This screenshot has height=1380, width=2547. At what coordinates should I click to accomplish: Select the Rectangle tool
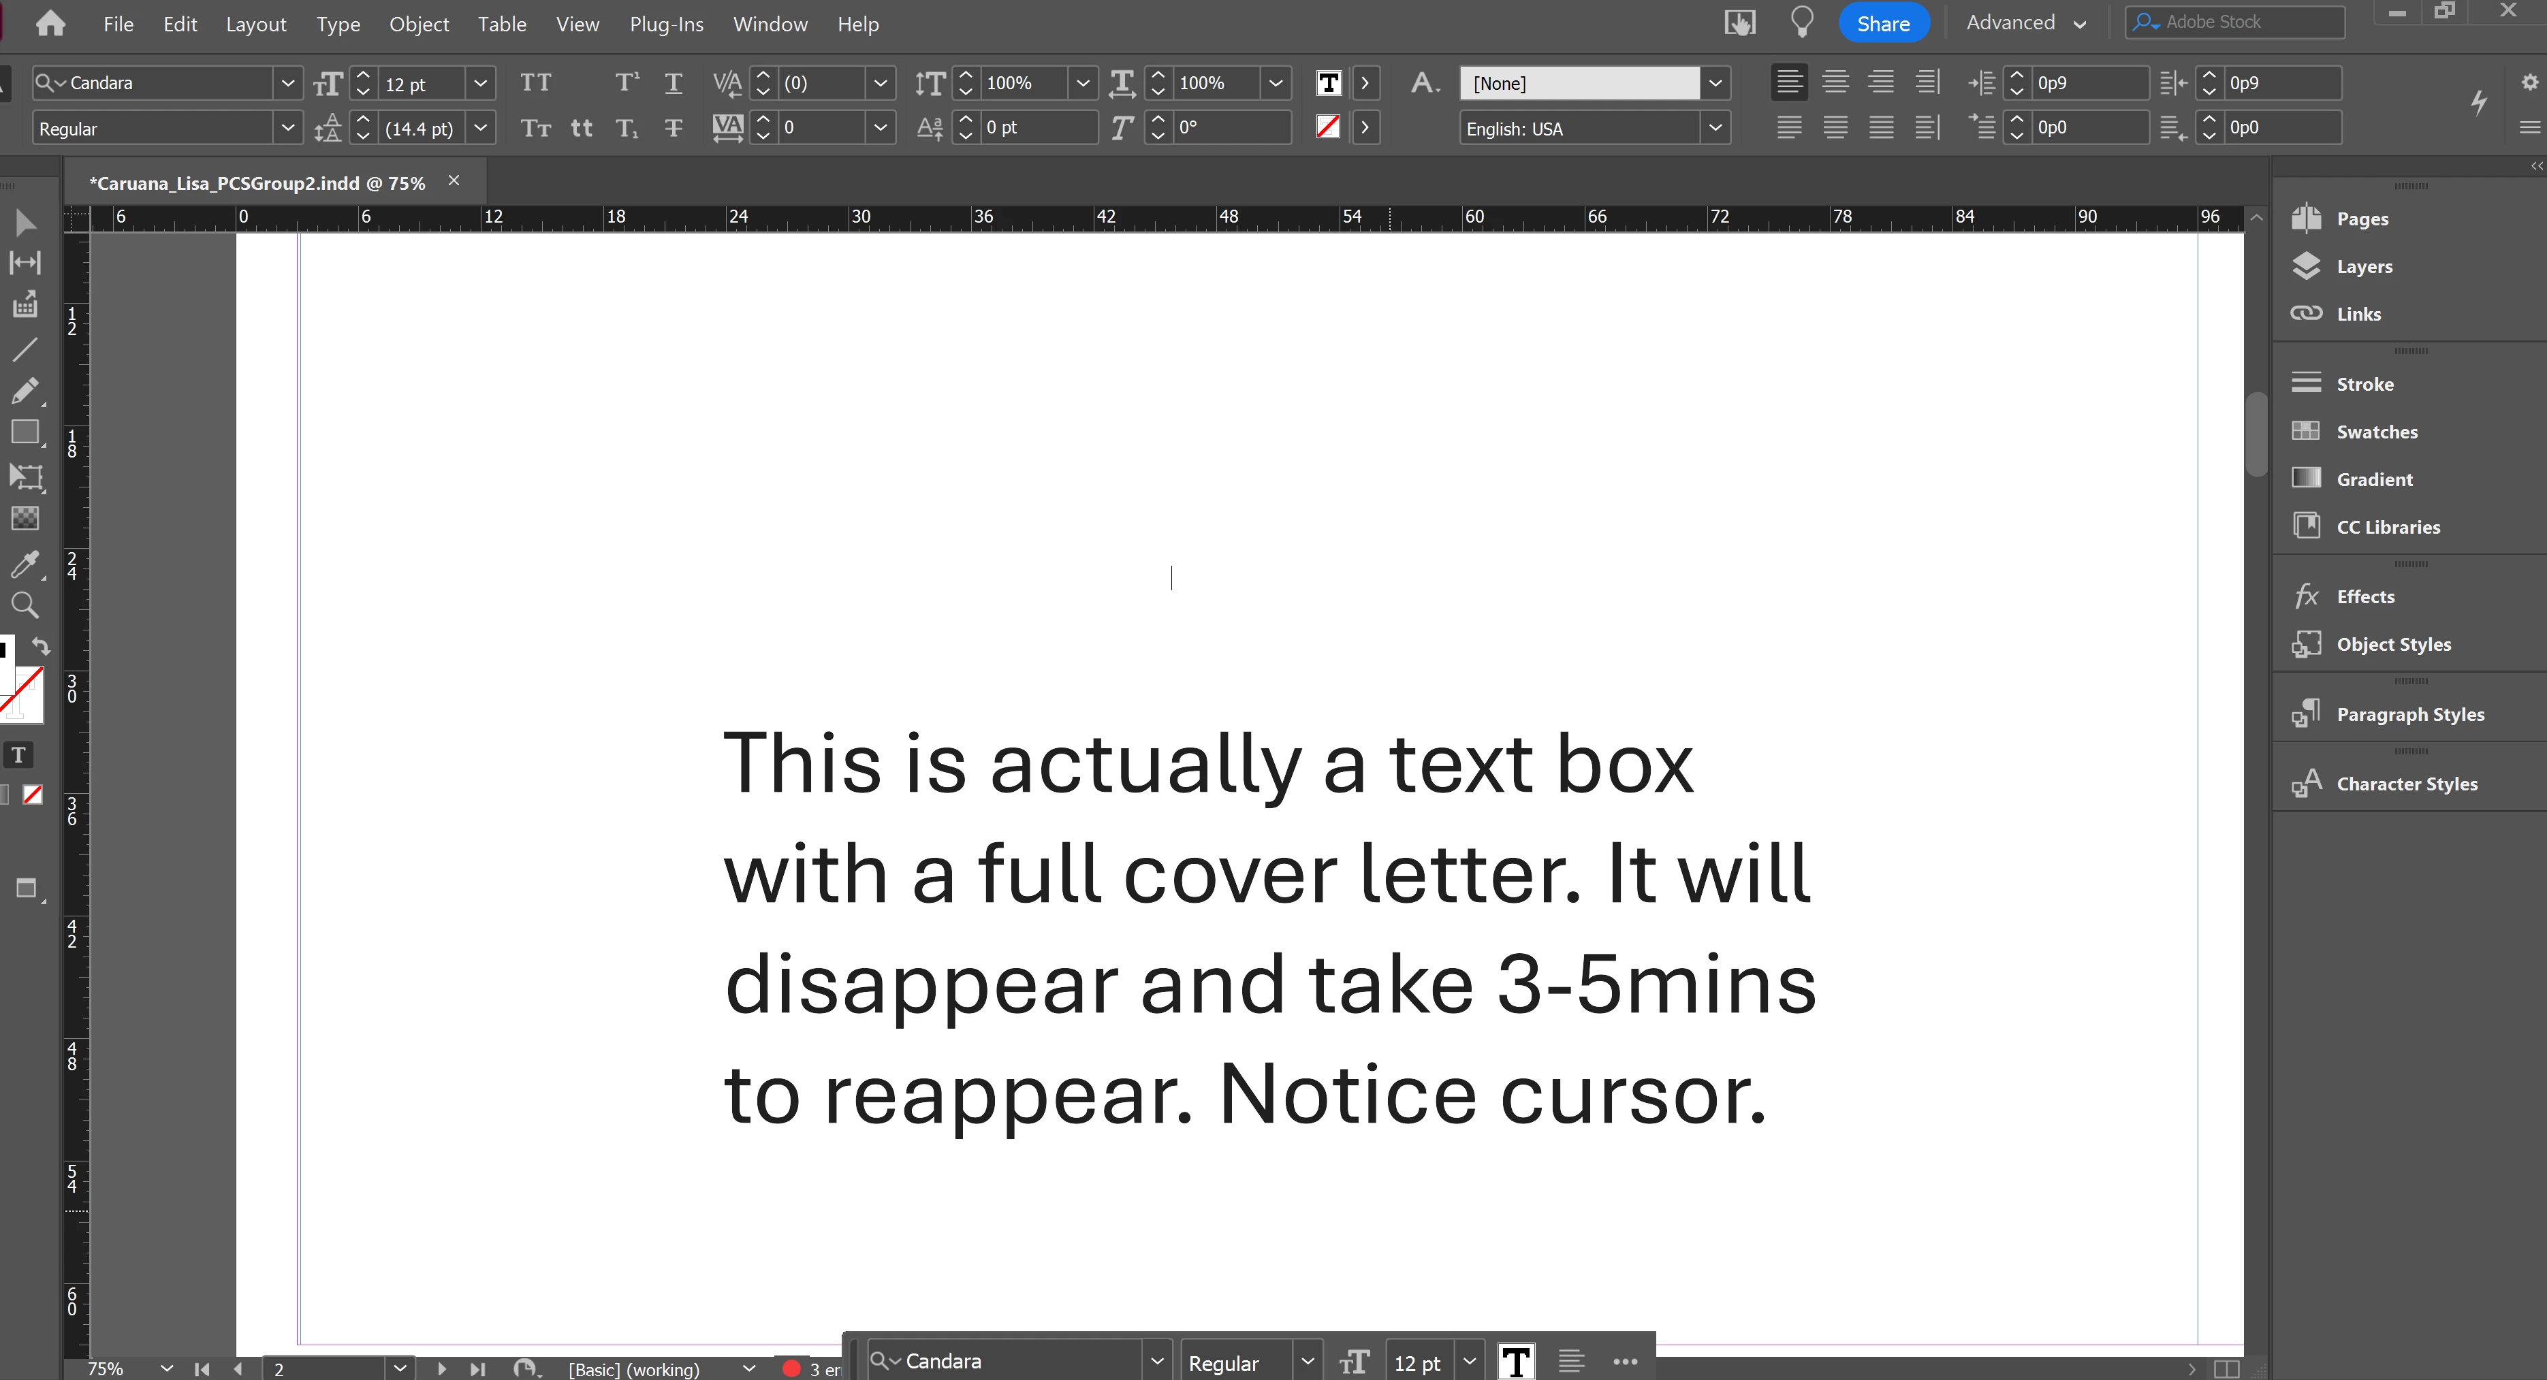[x=25, y=433]
